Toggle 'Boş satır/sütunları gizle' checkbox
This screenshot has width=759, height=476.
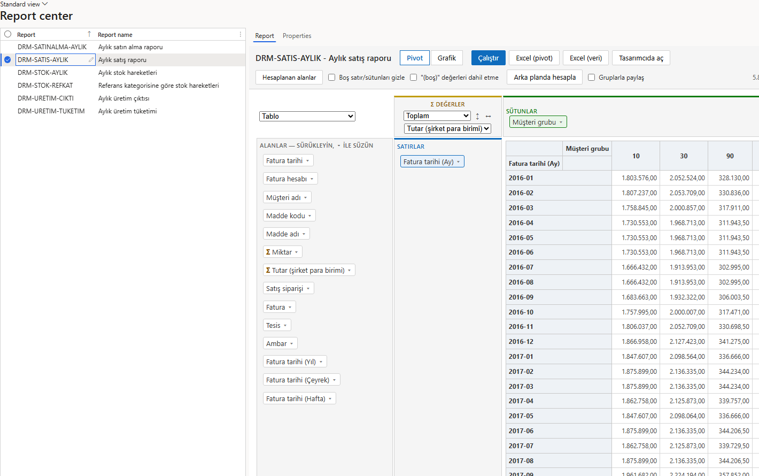(331, 78)
